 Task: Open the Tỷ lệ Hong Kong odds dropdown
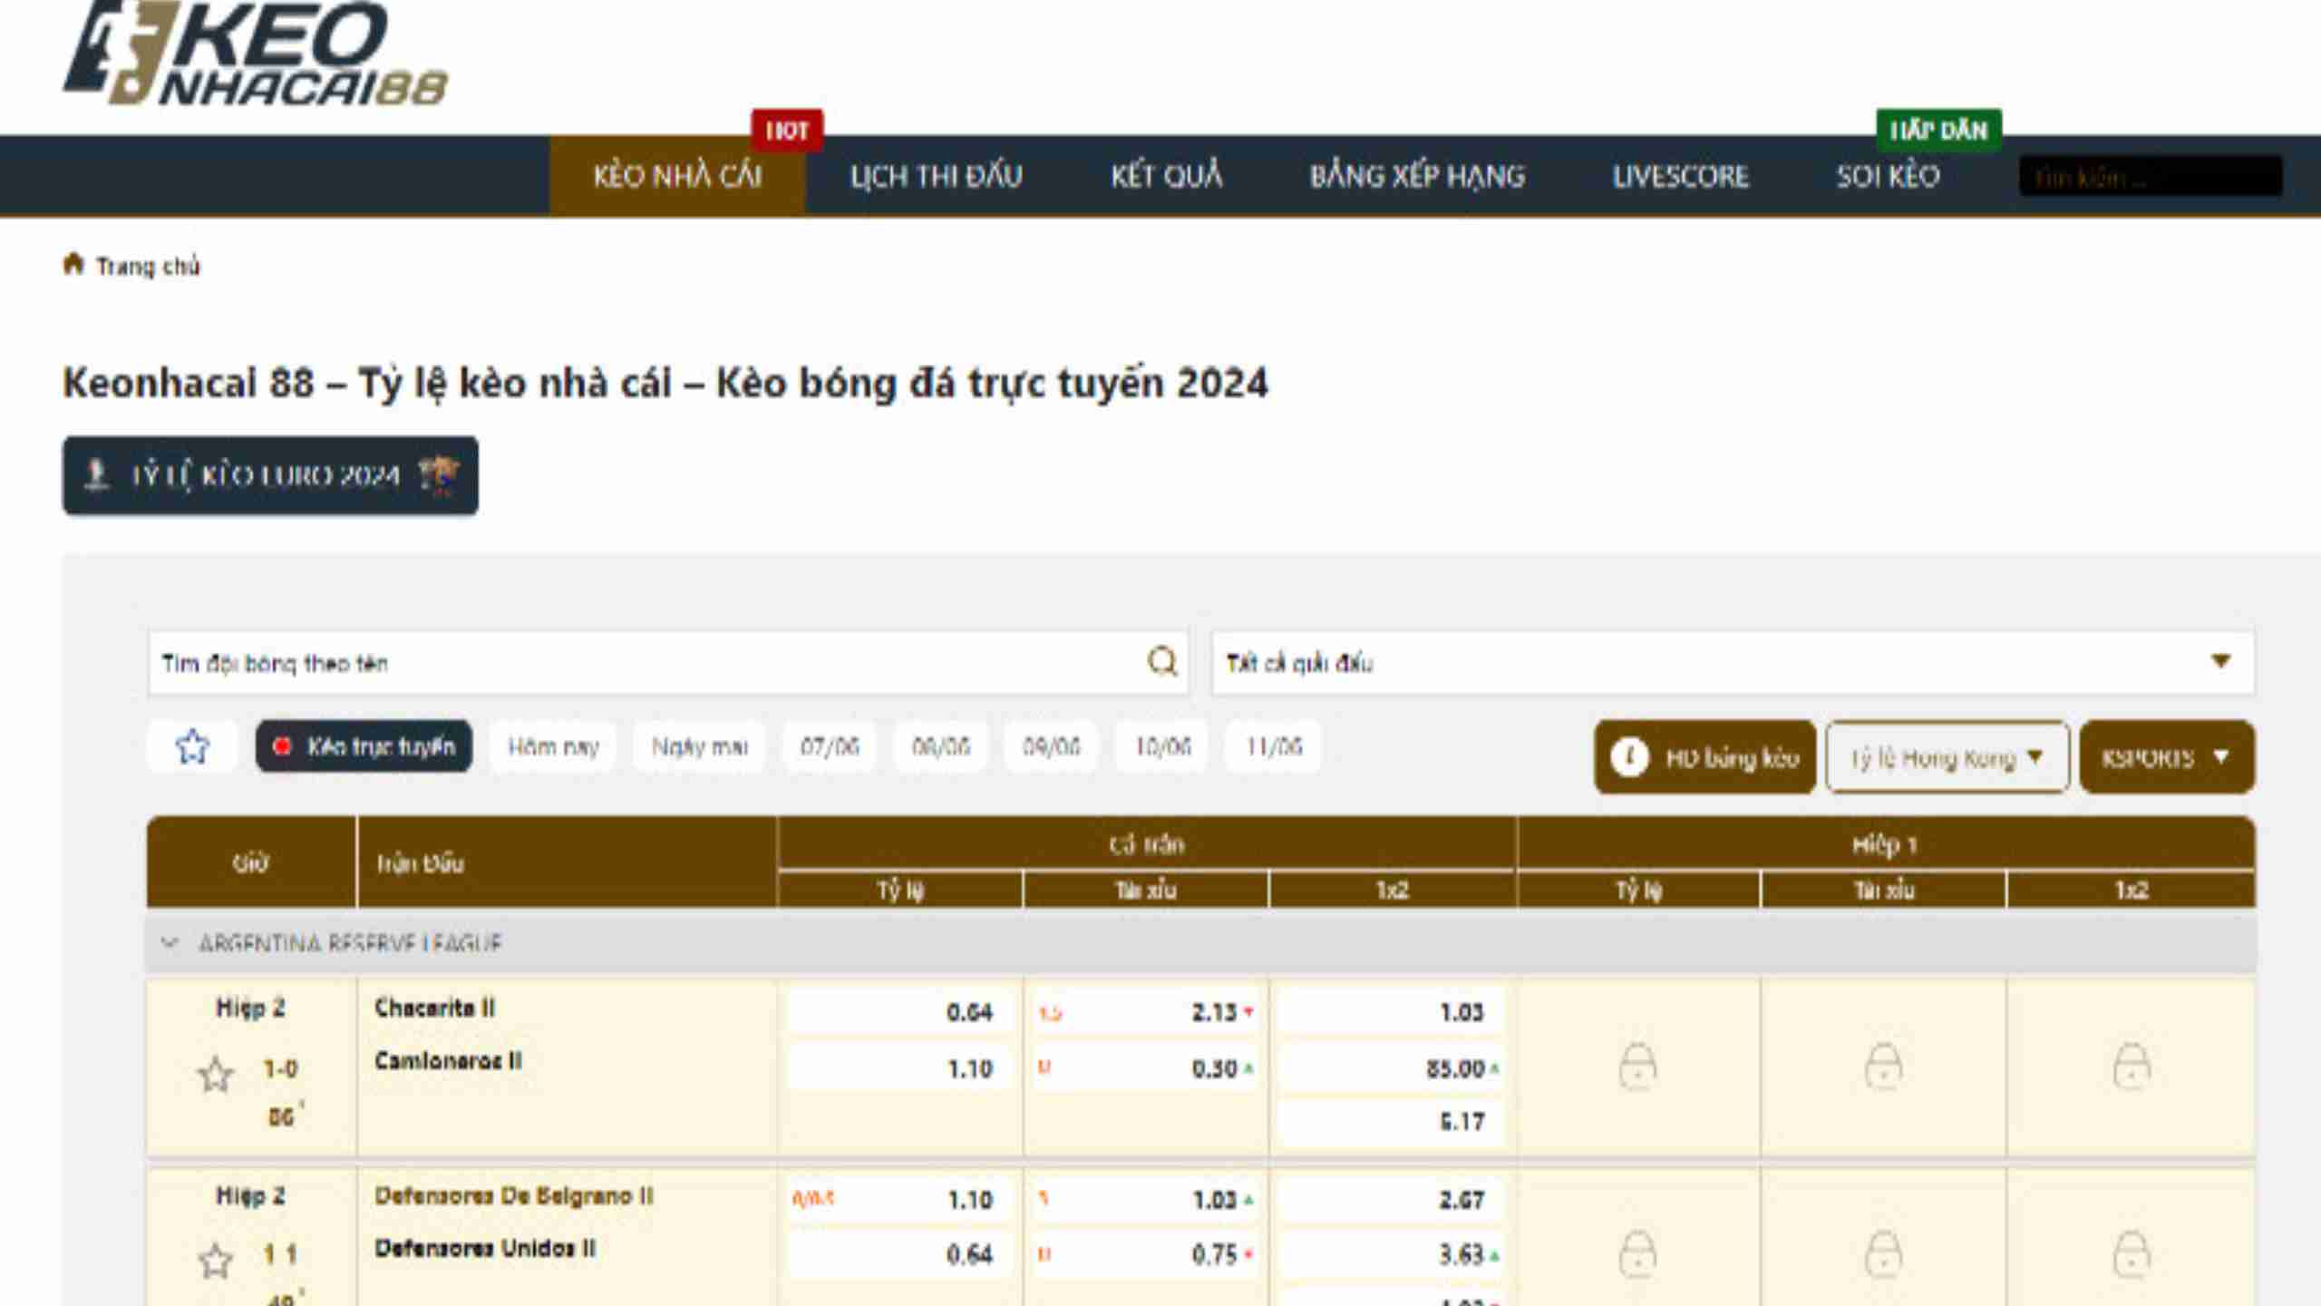1947,757
